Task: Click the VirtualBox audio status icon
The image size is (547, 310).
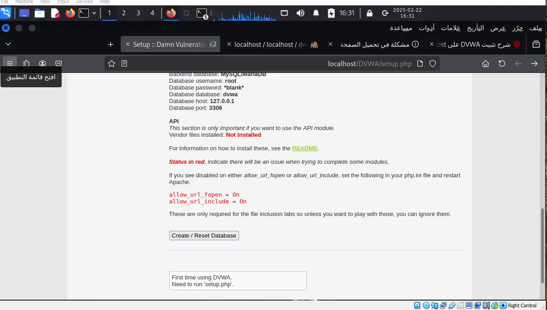Action: click(435, 306)
